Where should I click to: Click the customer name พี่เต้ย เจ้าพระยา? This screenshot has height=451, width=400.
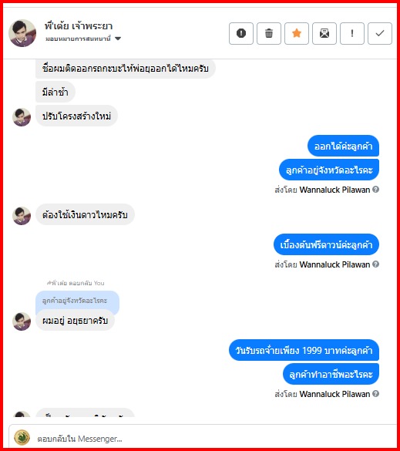pos(78,26)
